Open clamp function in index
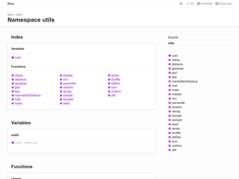Screen dimensions: 239x179 tap(19, 76)
